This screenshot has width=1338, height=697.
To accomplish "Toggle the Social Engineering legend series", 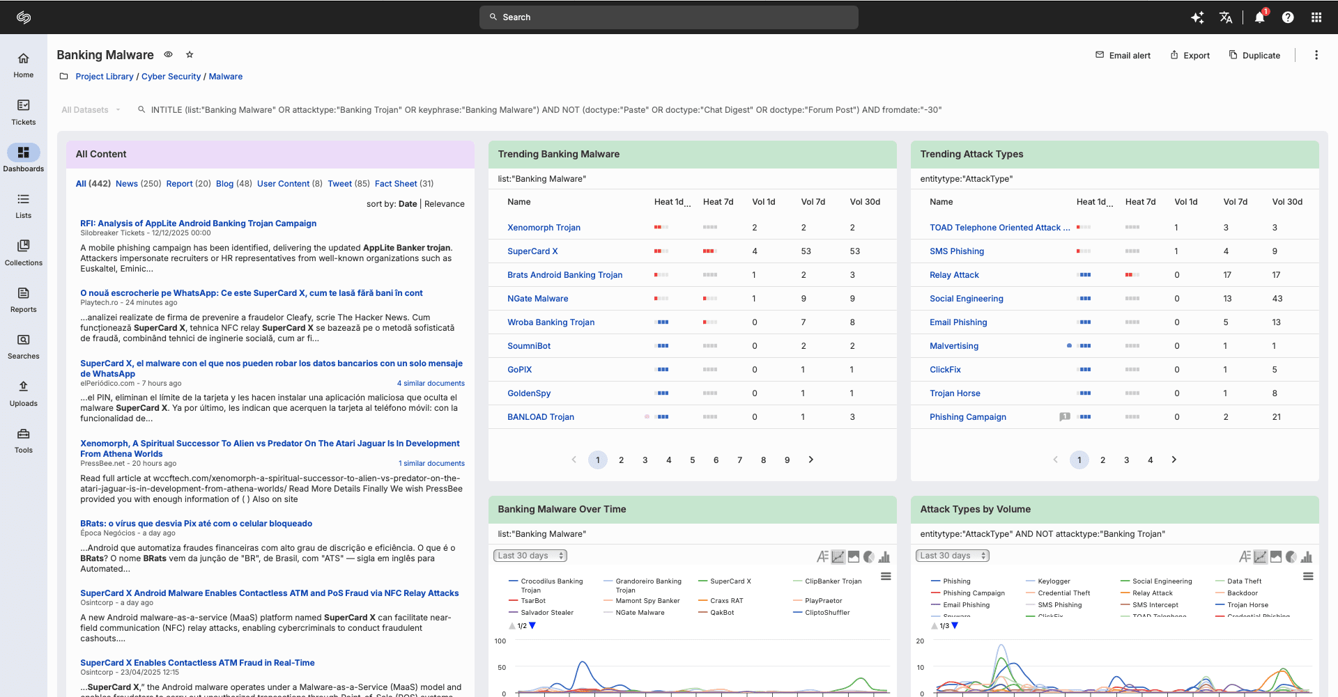I will click(x=1156, y=581).
